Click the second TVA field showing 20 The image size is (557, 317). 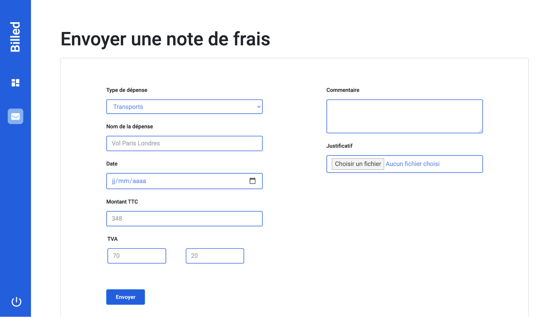coord(215,256)
